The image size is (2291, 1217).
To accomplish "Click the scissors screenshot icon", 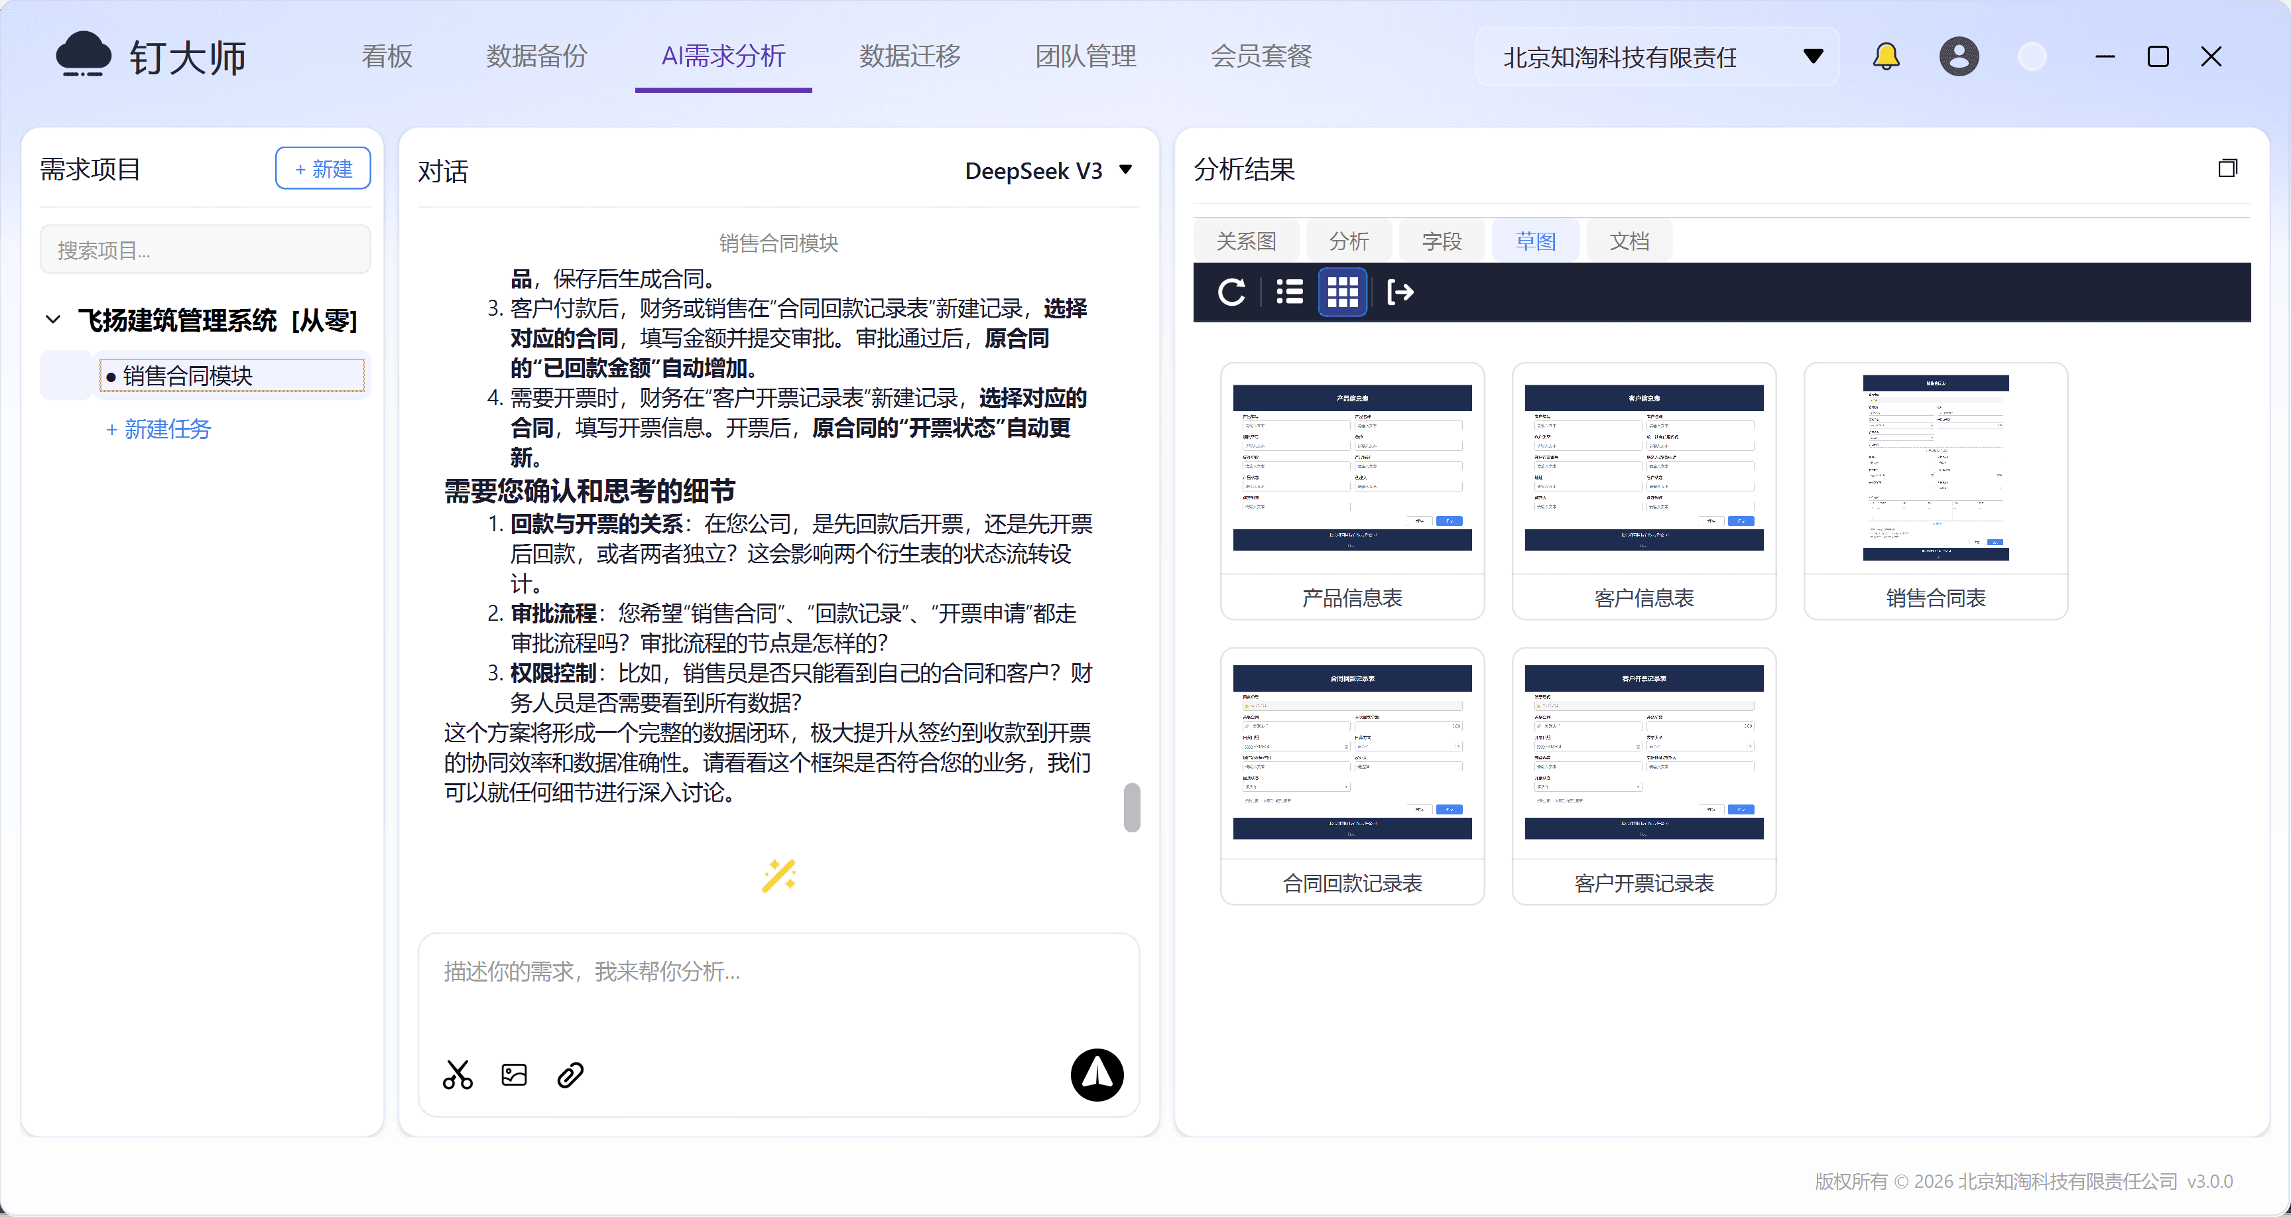I will click(x=457, y=1074).
